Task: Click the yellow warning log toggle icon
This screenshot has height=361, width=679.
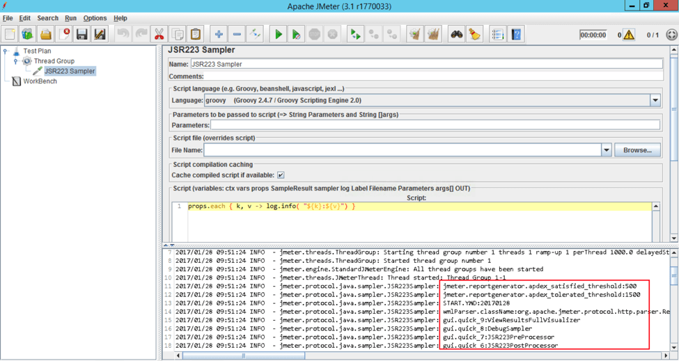Action: [629, 35]
